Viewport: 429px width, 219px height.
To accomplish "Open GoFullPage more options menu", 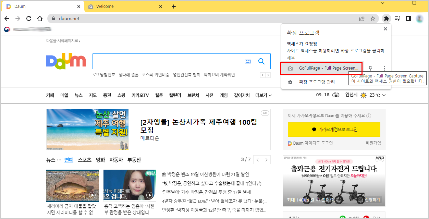I will [384, 68].
